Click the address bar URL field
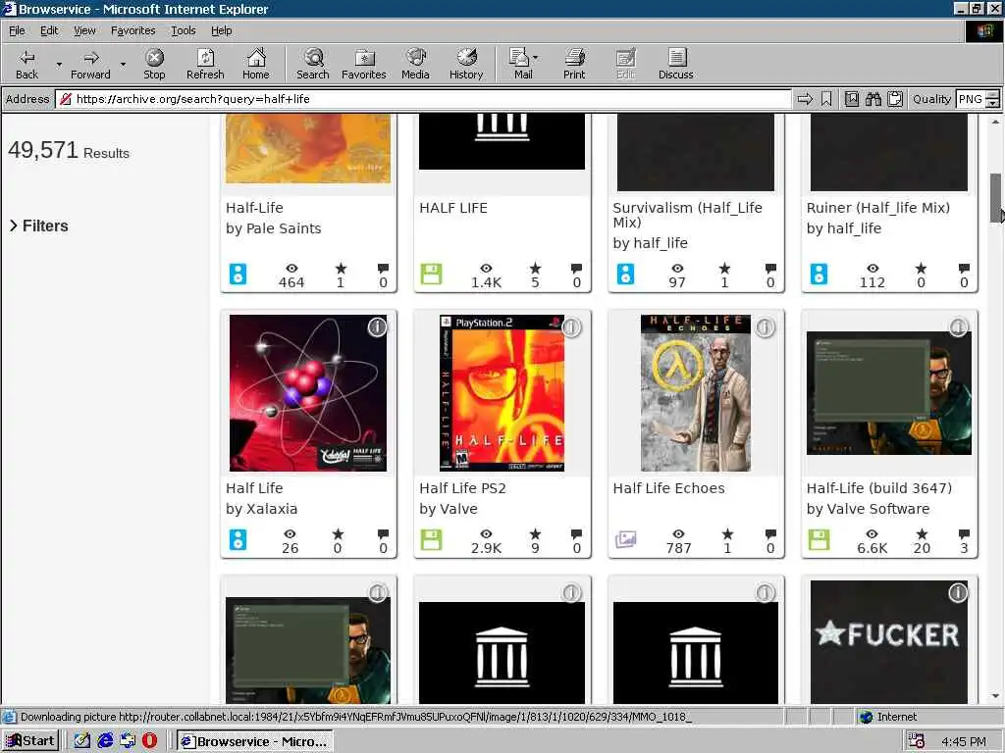 click(x=423, y=99)
